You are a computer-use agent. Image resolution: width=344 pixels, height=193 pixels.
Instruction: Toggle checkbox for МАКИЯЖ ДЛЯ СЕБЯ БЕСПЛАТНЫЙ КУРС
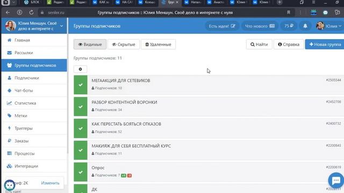(x=81, y=150)
